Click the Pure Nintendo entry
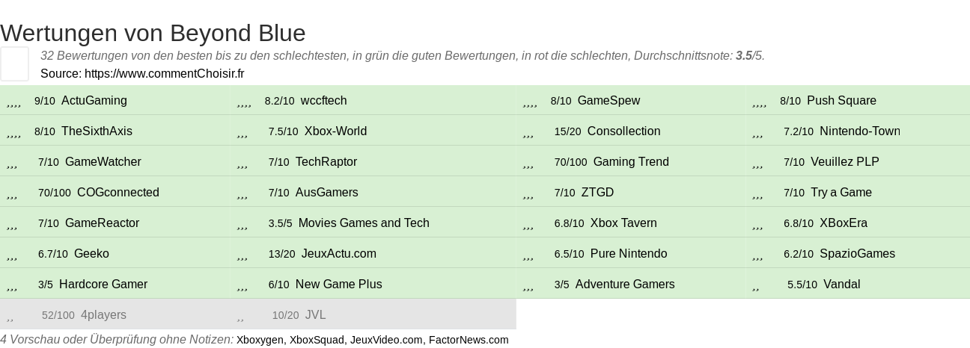 [x=629, y=254]
